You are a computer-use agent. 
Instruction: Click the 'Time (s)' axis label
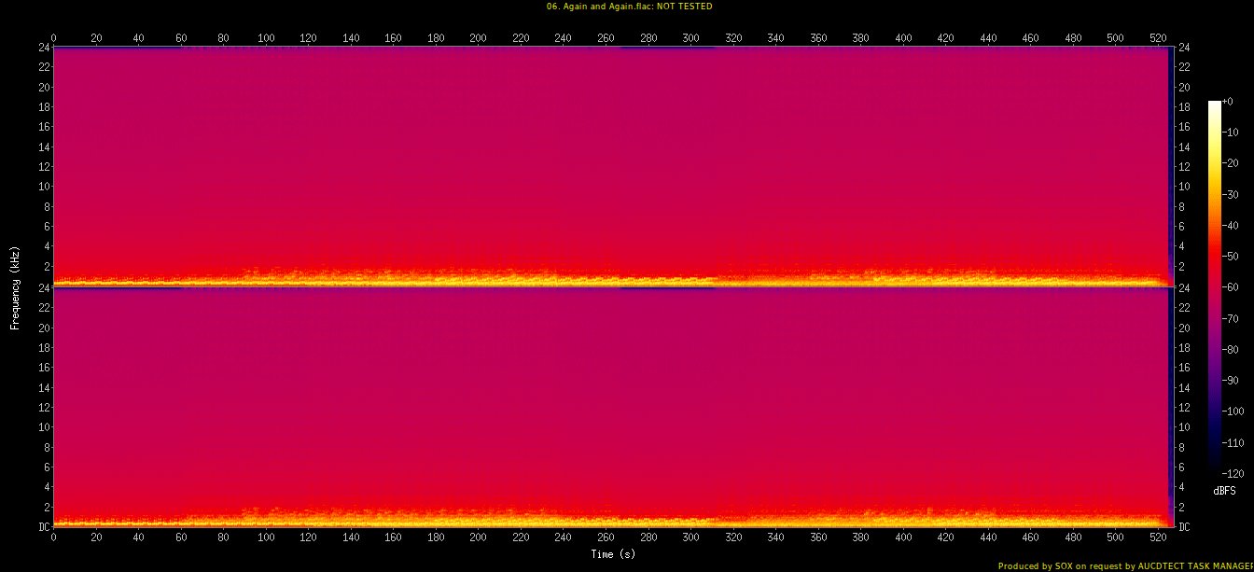tap(611, 554)
